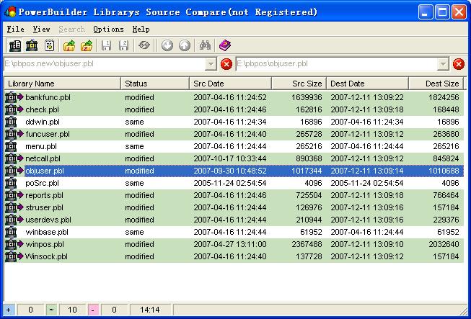Clear the right path with red X button
Viewport: 471px width, 319px height.
coord(459,64)
